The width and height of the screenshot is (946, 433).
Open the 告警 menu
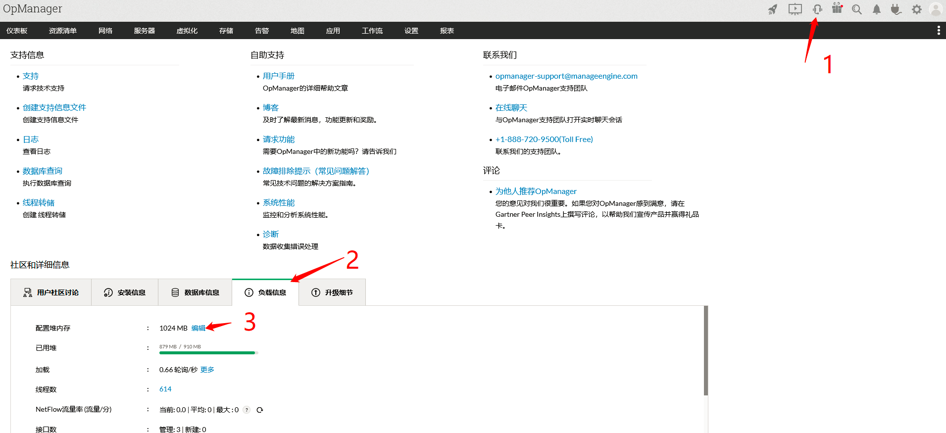(262, 31)
